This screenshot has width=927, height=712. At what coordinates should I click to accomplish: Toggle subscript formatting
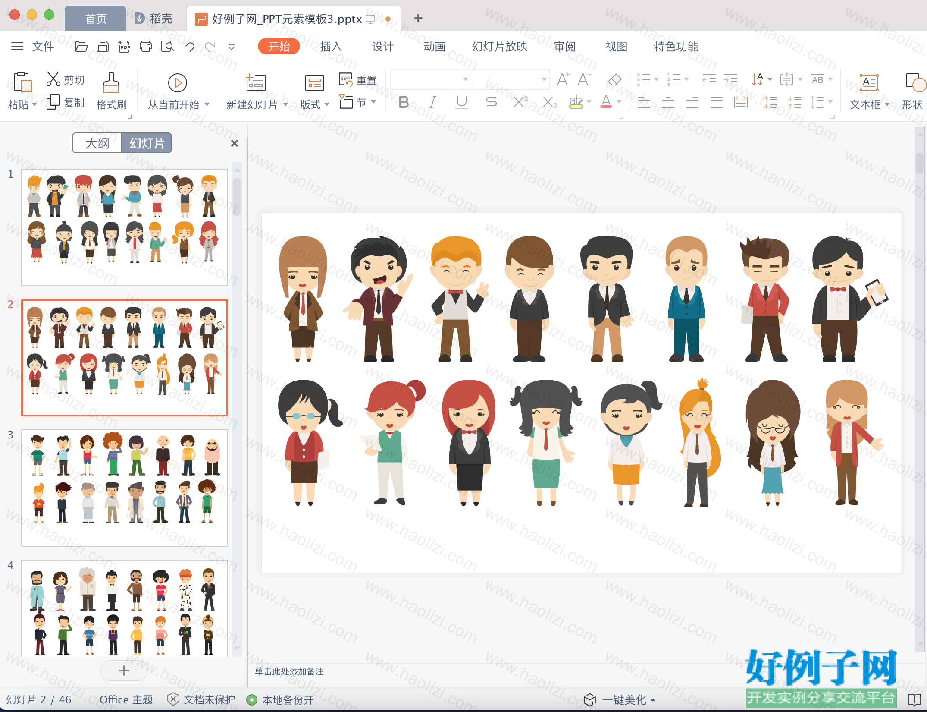(550, 102)
